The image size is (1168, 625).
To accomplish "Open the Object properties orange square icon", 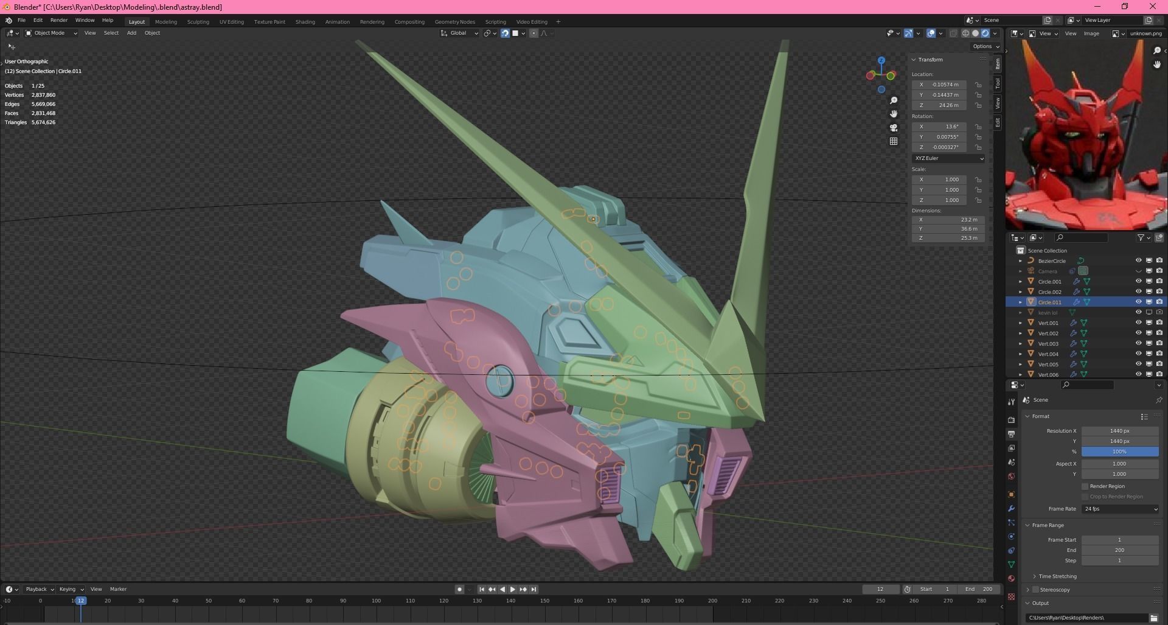I will 1011,494.
